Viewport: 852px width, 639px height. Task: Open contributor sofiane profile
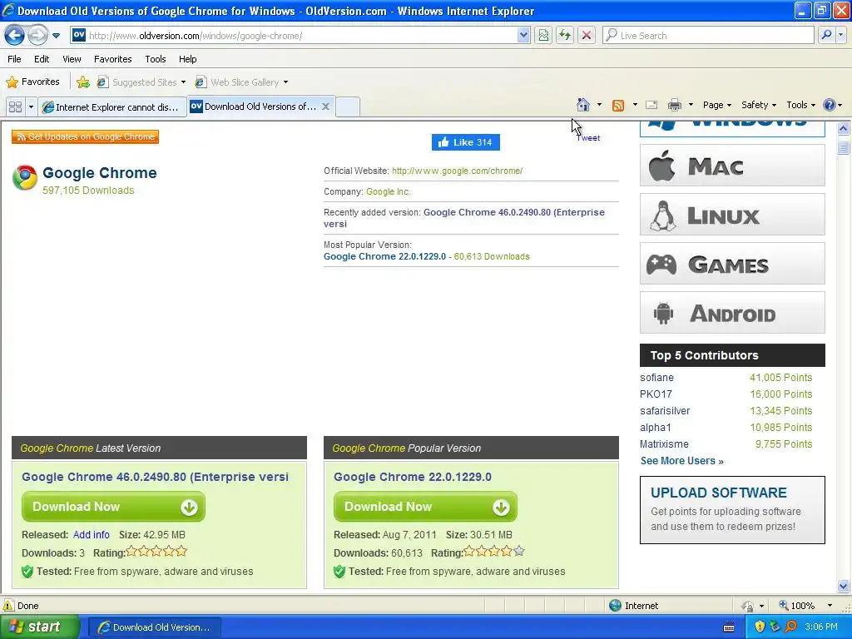(657, 378)
